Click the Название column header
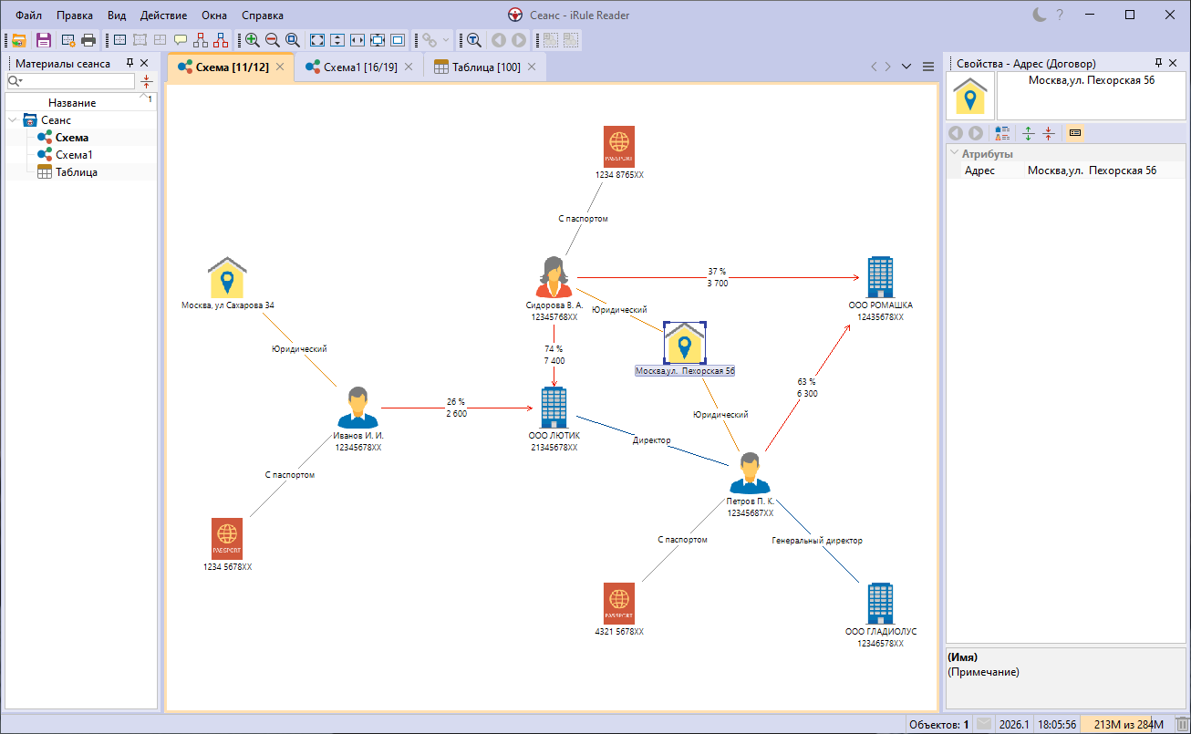Viewport: 1191px width, 734px height. tap(72, 103)
